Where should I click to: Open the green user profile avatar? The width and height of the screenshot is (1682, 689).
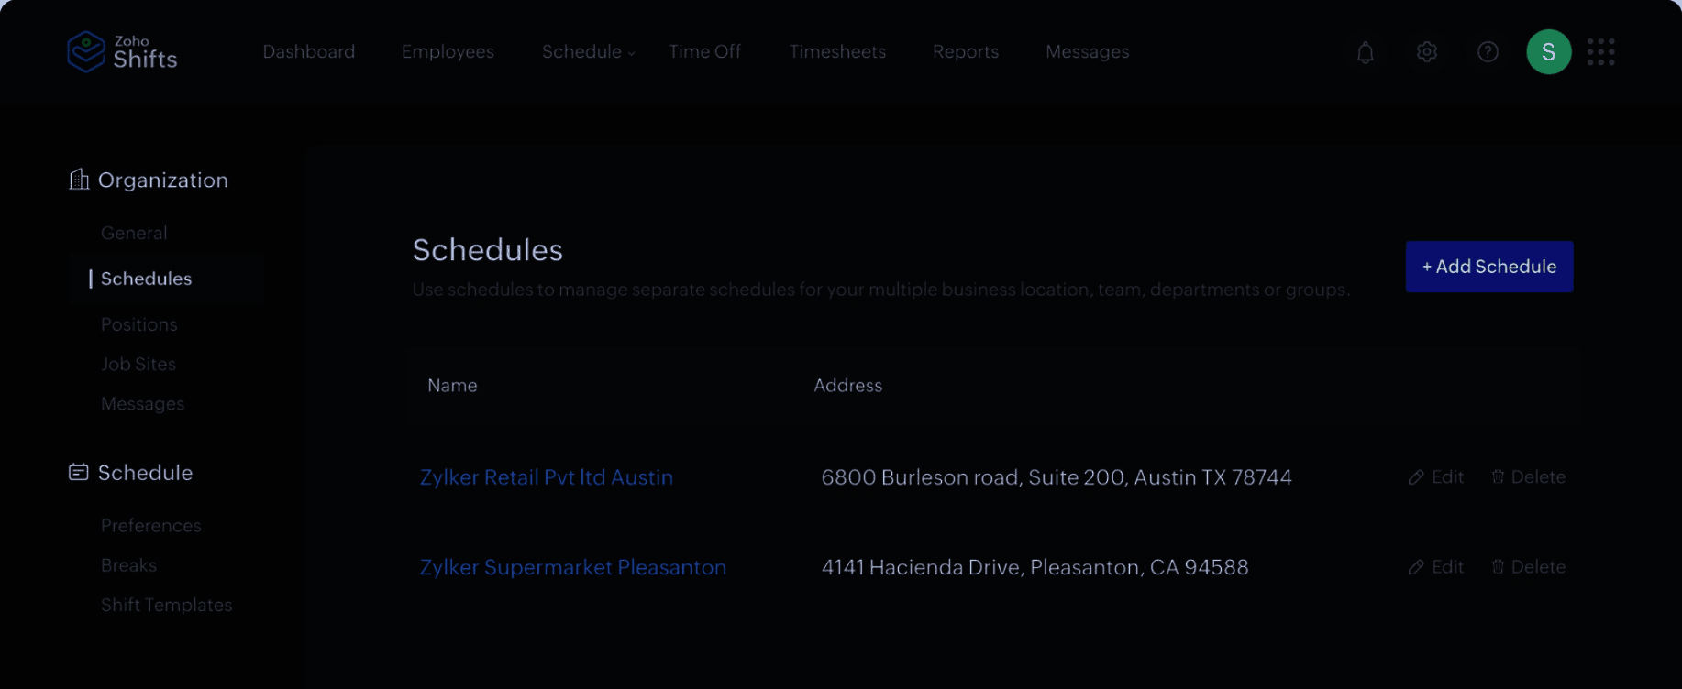coord(1548,52)
